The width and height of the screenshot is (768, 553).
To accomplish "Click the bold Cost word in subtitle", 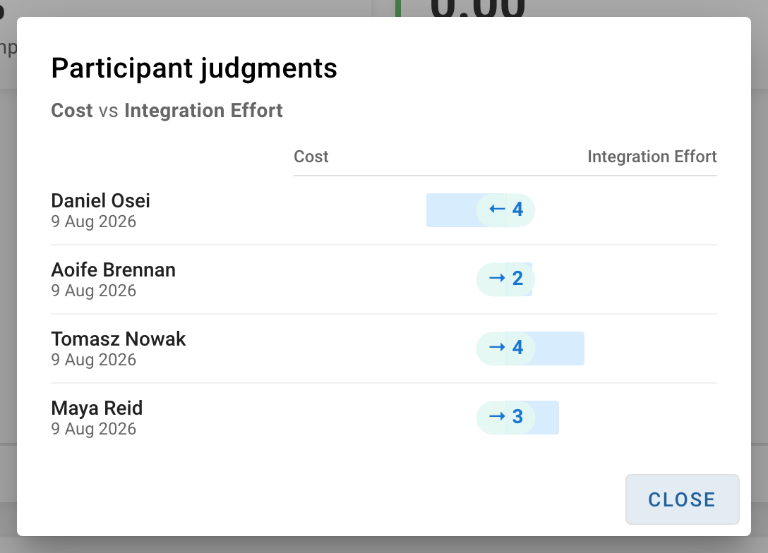I will click(x=72, y=111).
